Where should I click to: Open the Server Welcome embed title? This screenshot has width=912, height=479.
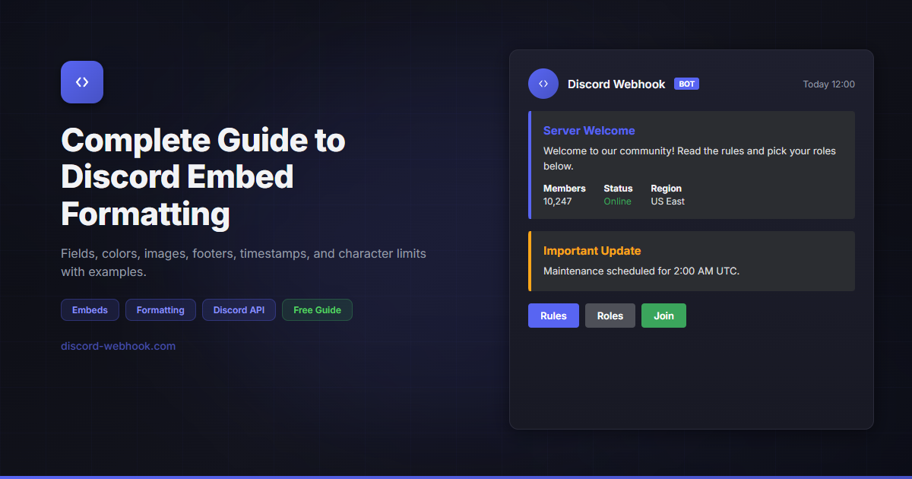pyautogui.click(x=589, y=131)
